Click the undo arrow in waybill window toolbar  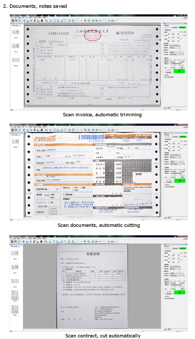click(x=77, y=130)
